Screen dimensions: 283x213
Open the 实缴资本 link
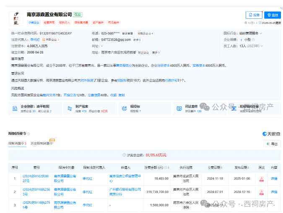pos(199,66)
